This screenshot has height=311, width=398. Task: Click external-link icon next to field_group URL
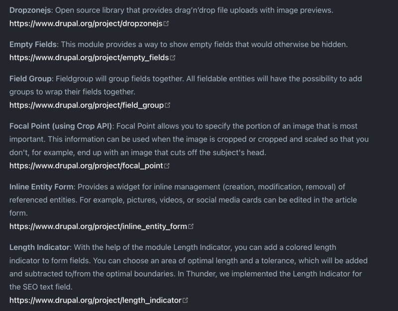168,105
